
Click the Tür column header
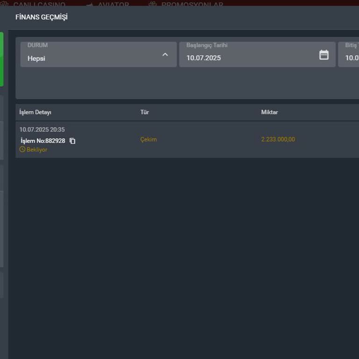click(144, 112)
